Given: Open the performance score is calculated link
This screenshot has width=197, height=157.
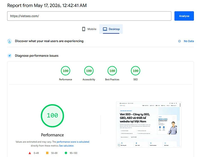Looking at the screenshot, I should point(73,142).
